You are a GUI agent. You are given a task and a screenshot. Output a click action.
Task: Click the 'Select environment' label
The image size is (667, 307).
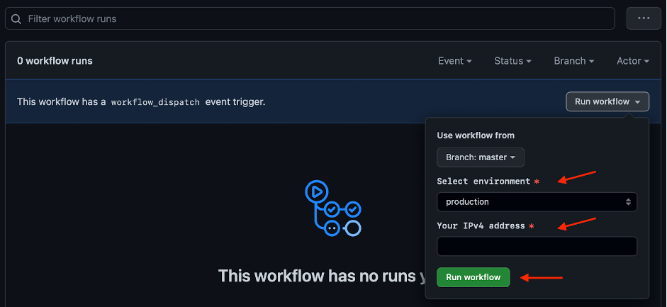tap(483, 181)
